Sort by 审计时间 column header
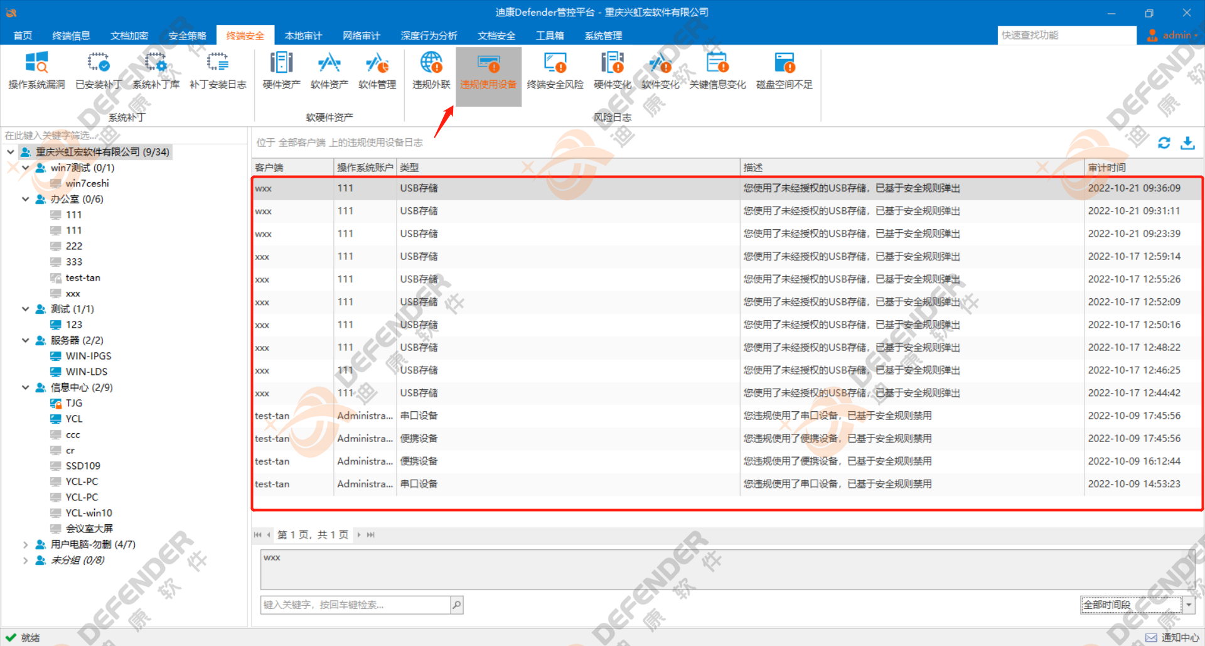This screenshot has width=1205, height=646. (1143, 168)
